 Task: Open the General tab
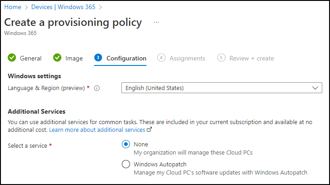pos(31,58)
